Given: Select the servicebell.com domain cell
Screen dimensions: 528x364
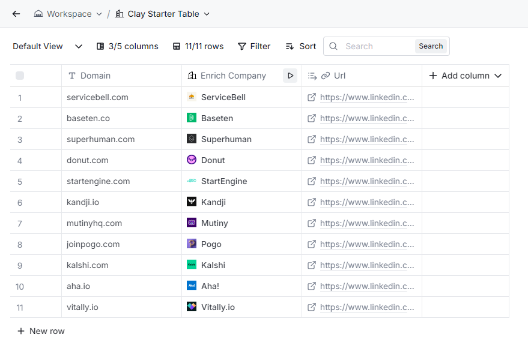Looking at the screenshot, I should 121,98.
